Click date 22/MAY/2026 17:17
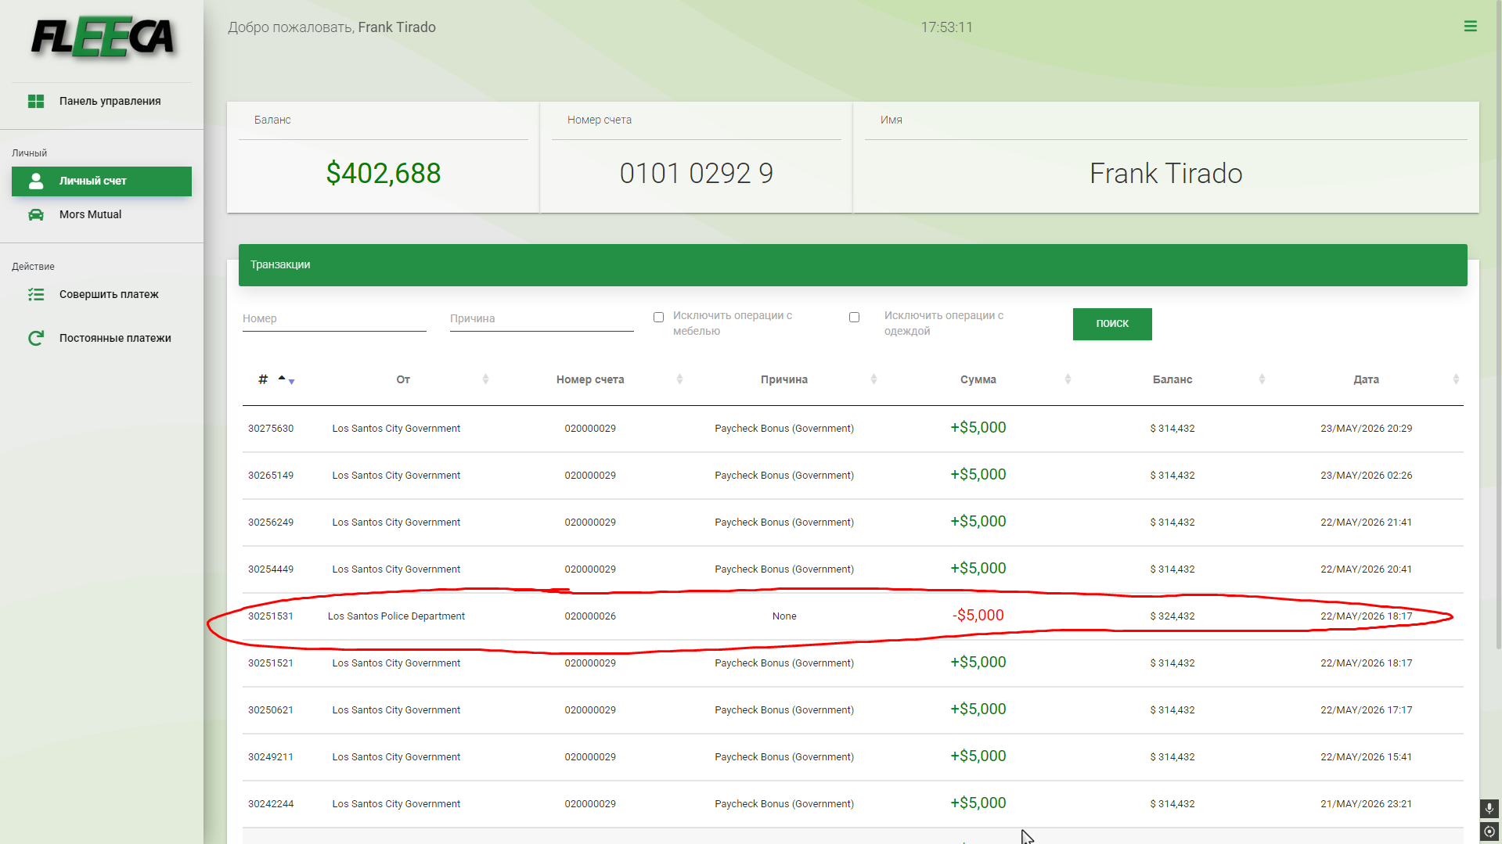 point(1367,710)
